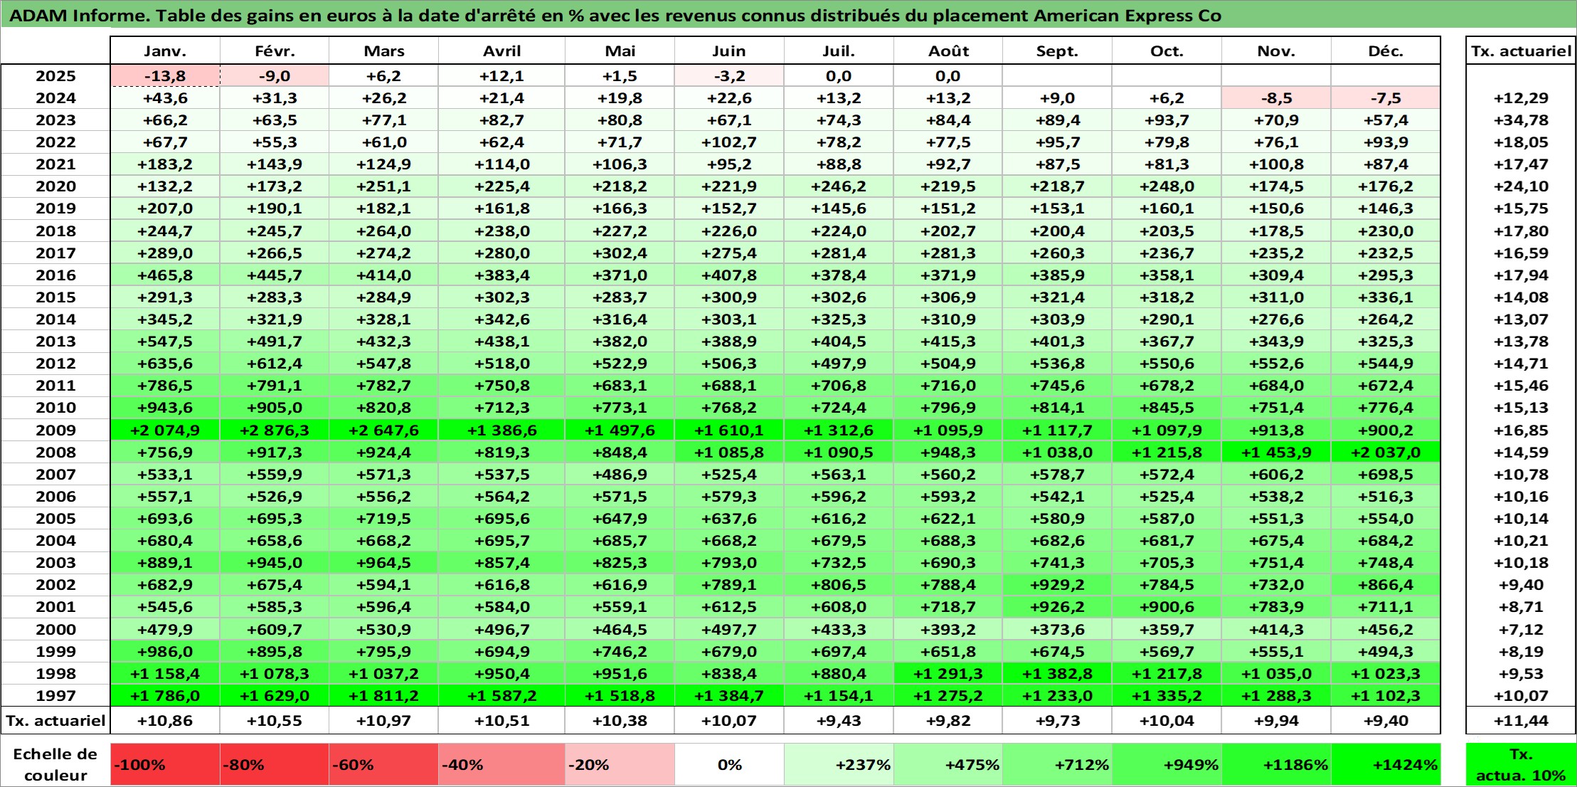
Task: Click the 2025 row label
Action: [x=55, y=75]
